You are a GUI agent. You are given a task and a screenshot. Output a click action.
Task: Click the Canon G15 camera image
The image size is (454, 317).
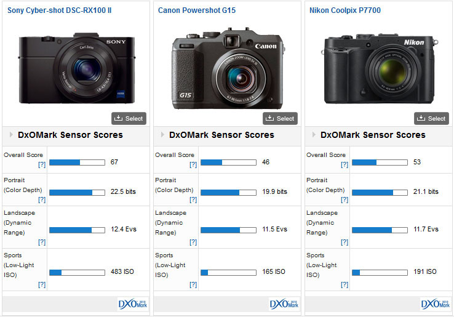click(x=228, y=68)
